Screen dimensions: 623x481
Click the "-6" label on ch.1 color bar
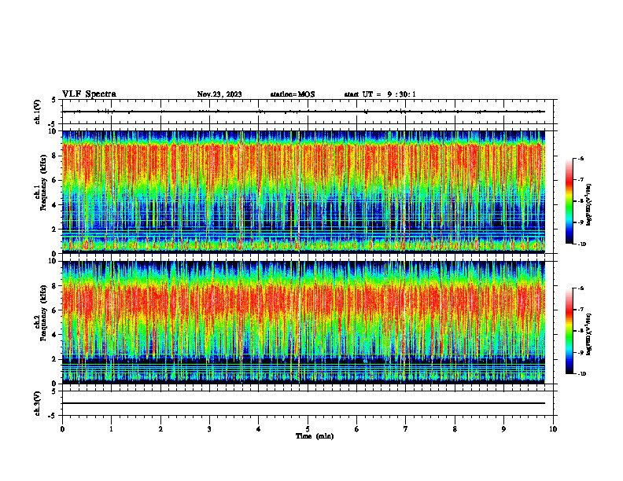pos(581,158)
